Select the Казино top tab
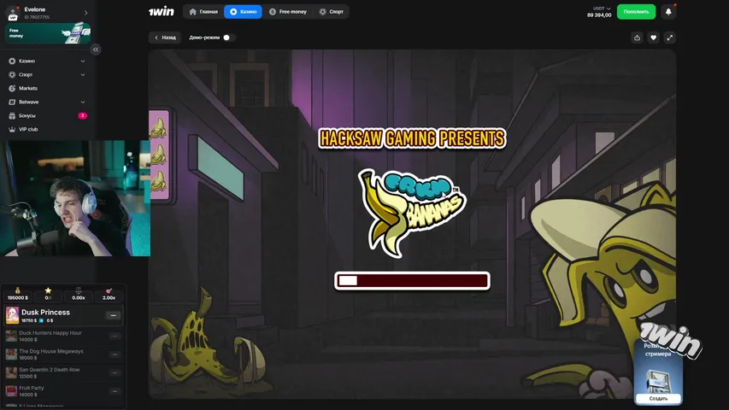The width and height of the screenshot is (729, 410). pos(243,12)
